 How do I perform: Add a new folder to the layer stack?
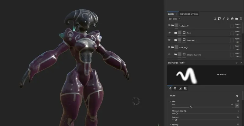coord(237,19)
